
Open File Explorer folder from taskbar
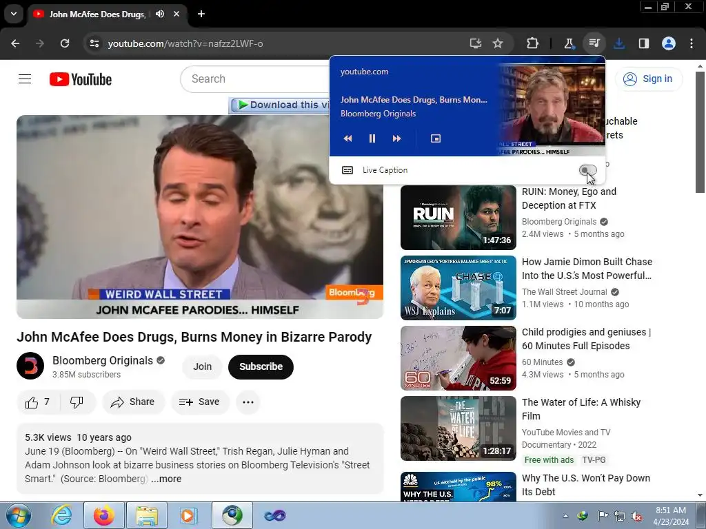[146, 515]
